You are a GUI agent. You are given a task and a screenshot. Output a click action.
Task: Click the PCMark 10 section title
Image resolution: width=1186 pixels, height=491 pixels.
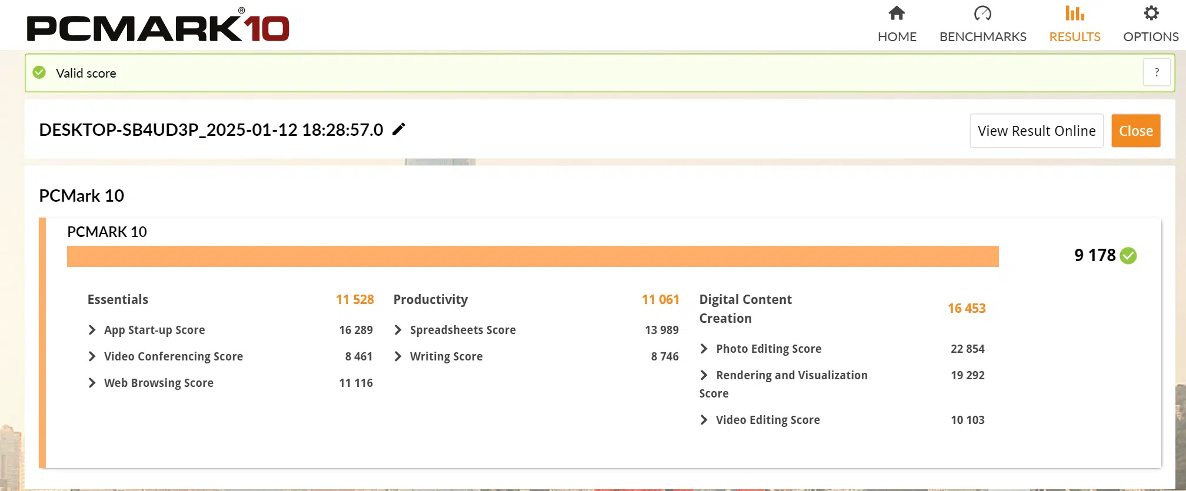point(81,196)
